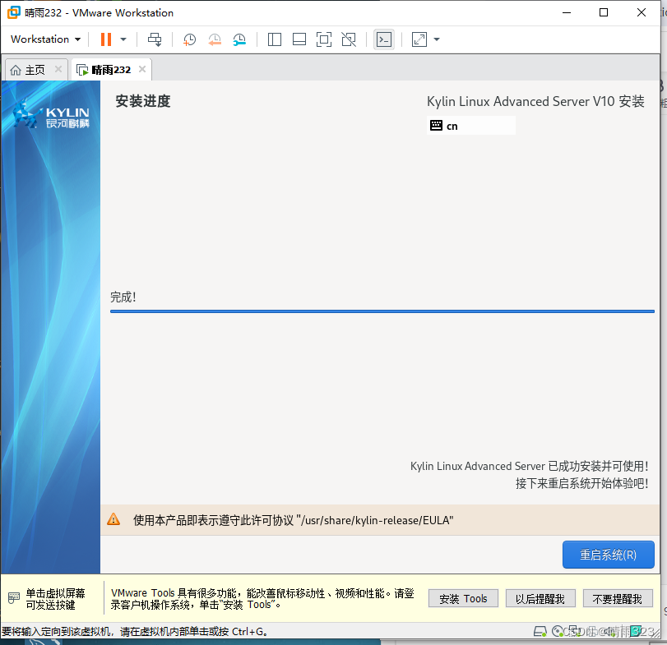Click the 安装 Tools button

coord(463,599)
